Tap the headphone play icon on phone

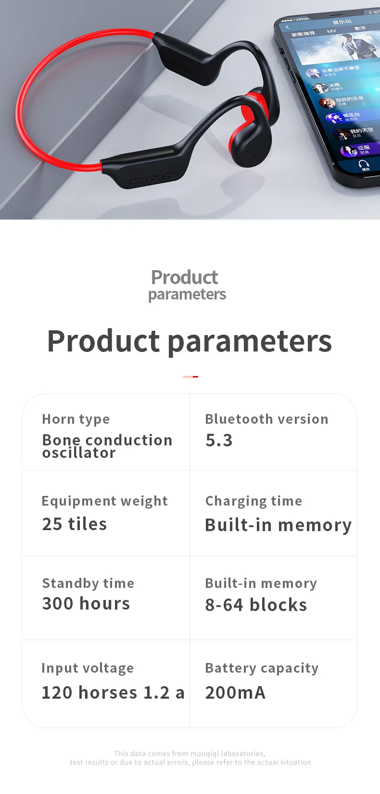click(x=364, y=165)
